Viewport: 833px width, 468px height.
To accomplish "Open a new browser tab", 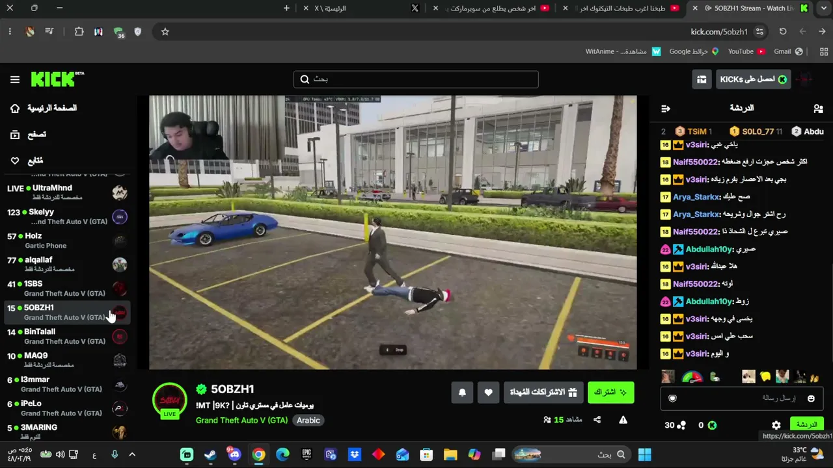I will (286, 8).
